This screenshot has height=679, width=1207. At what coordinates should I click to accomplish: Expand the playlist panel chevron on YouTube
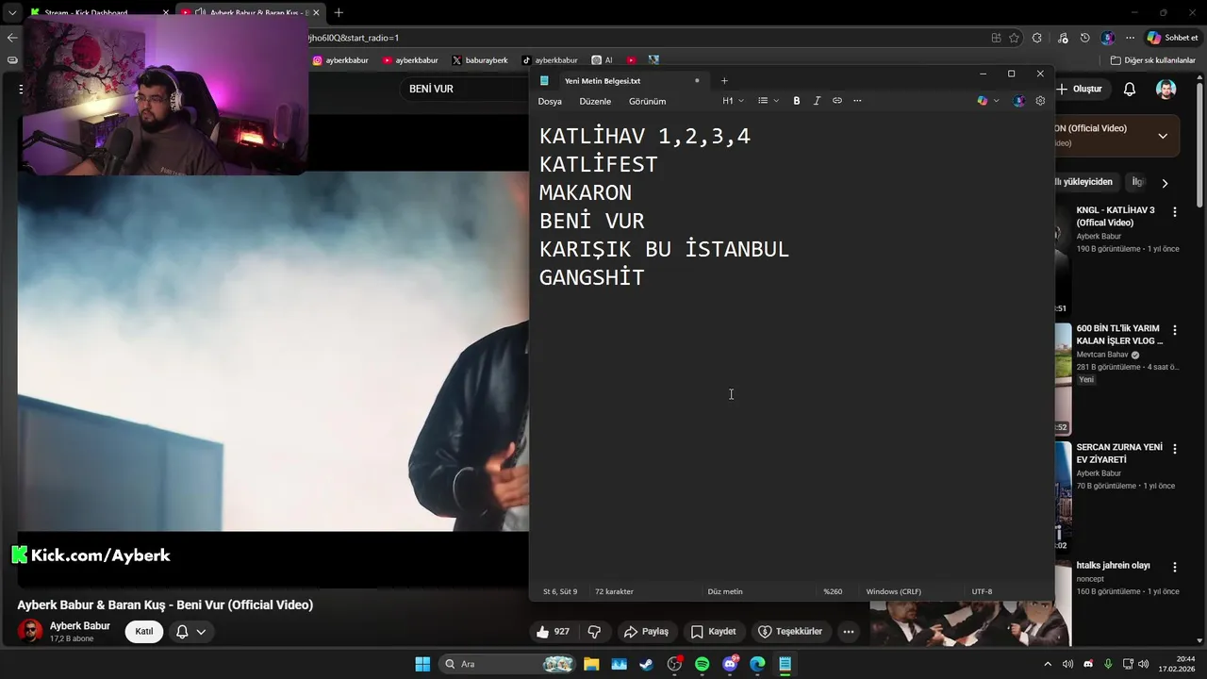pyautogui.click(x=1163, y=136)
